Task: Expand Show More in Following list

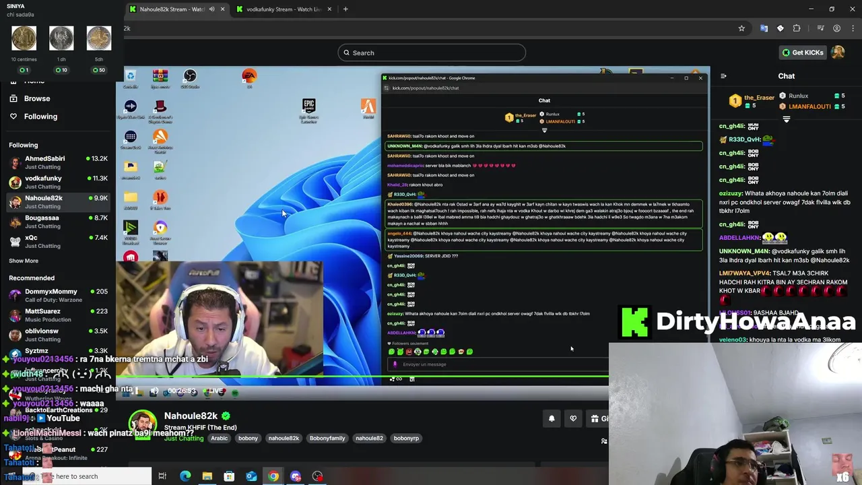Action: (x=24, y=261)
